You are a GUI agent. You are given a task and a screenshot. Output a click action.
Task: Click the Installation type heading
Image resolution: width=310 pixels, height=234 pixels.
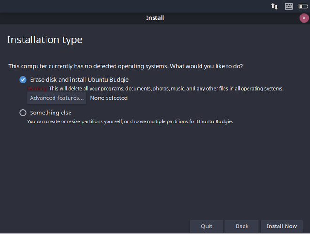pos(45,40)
